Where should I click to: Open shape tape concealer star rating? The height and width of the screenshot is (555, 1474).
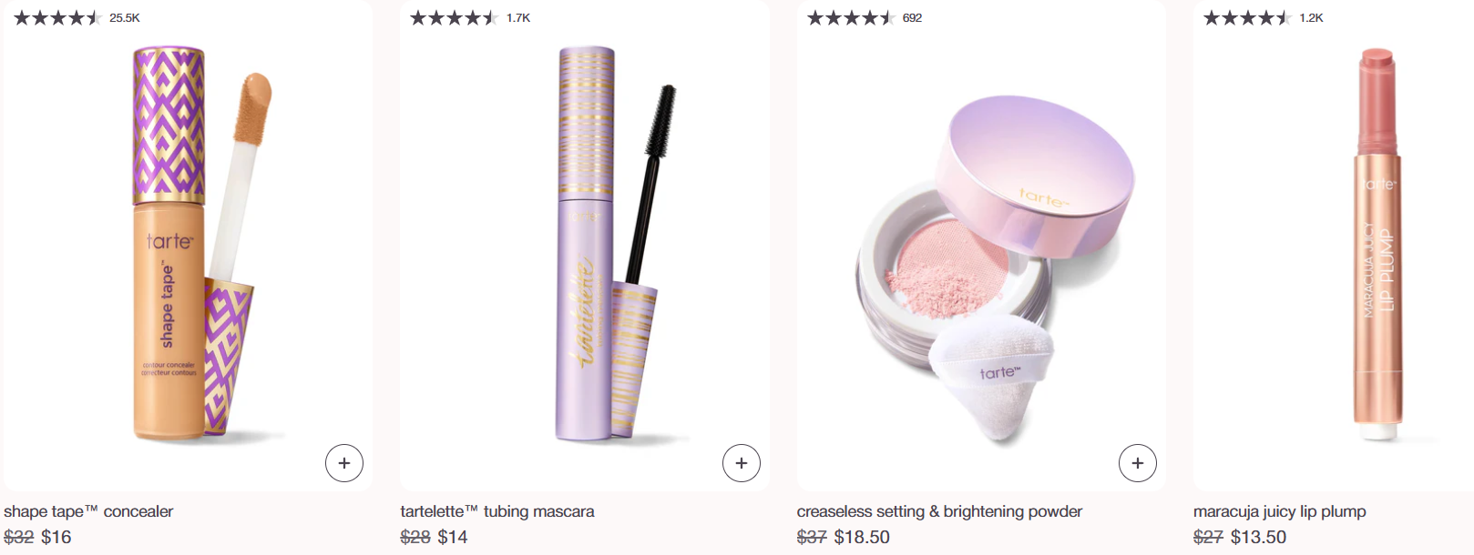(x=56, y=18)
